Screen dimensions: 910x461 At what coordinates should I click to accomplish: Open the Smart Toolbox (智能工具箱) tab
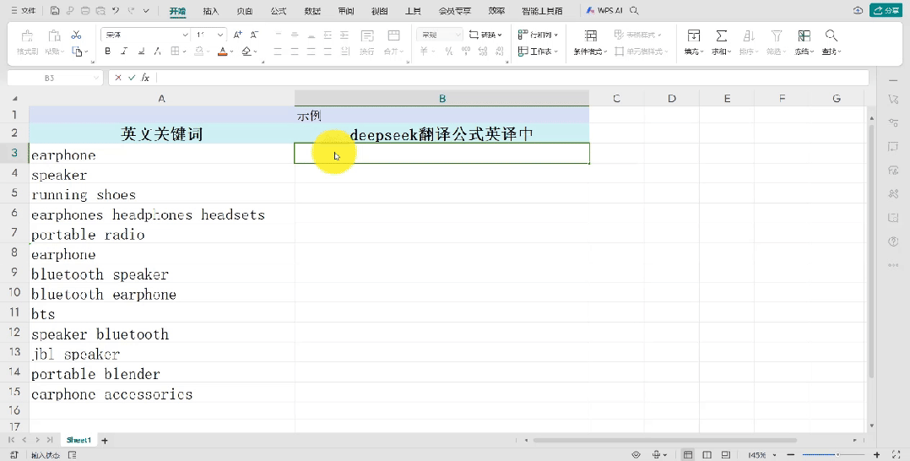[x=542, y=11]
